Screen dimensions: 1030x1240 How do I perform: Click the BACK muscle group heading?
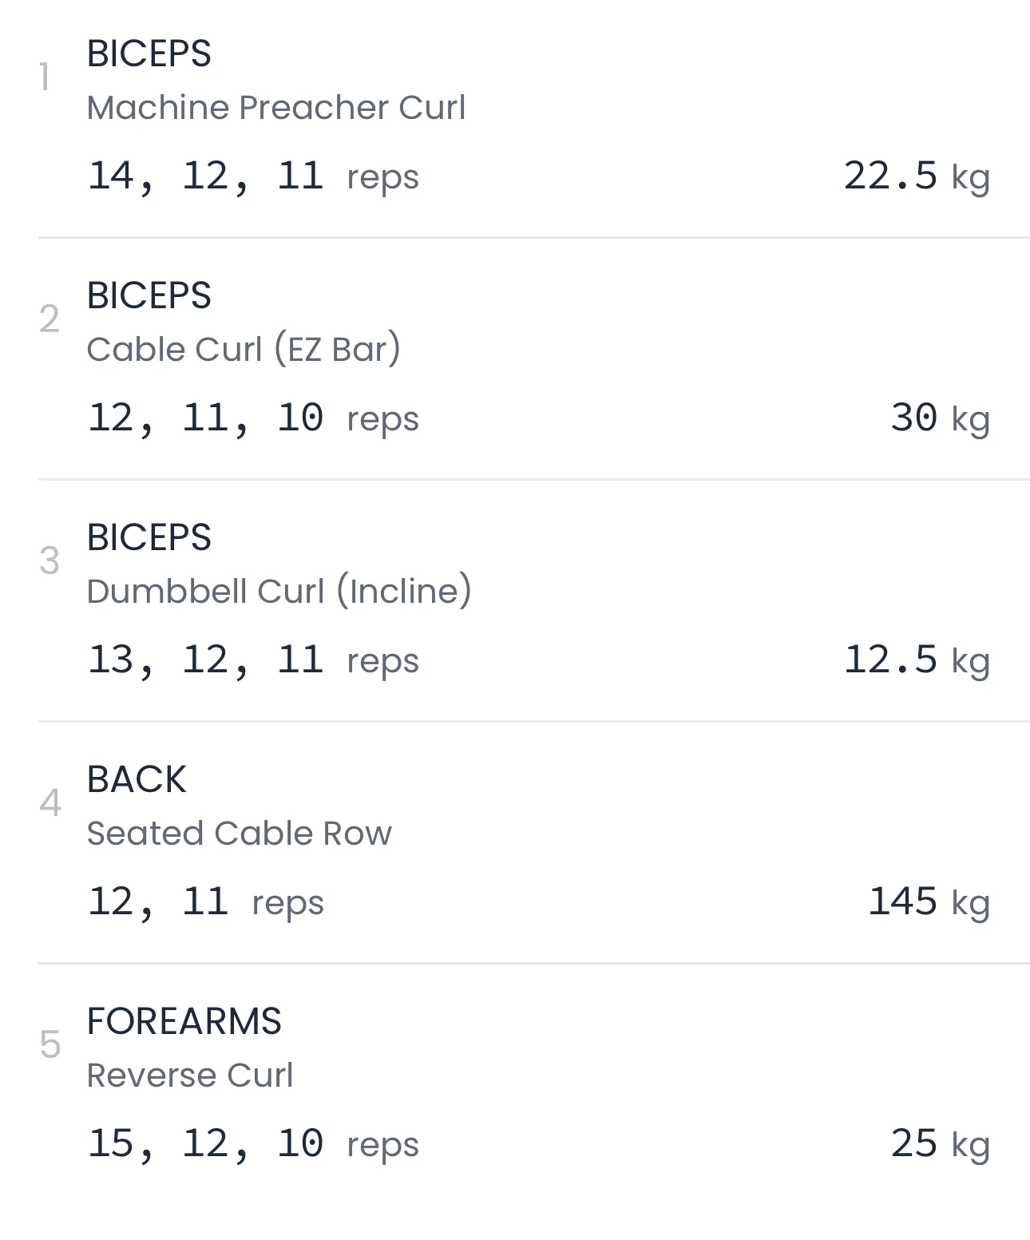(x=137, y=779)
